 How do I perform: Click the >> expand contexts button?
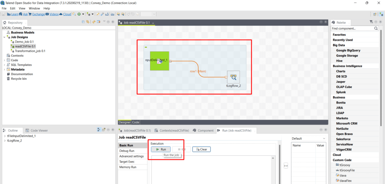pos(286,166)
